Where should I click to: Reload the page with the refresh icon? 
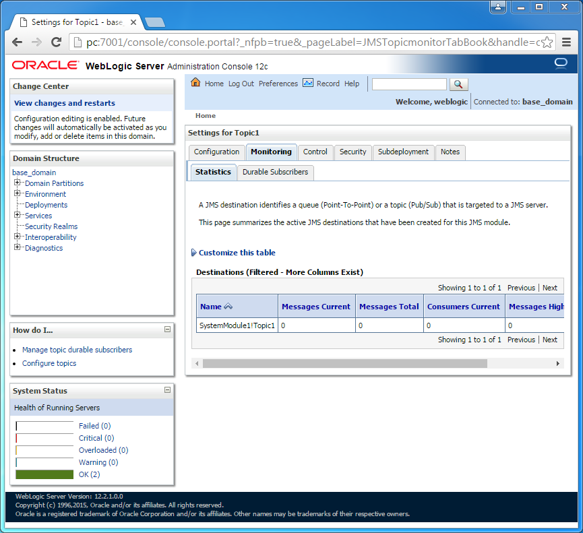pos(56,42)
